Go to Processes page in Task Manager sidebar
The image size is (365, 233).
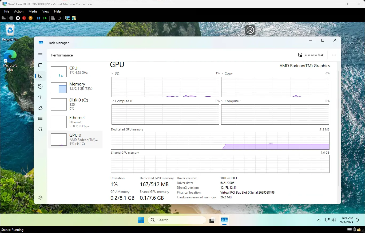tap(40, 65)
